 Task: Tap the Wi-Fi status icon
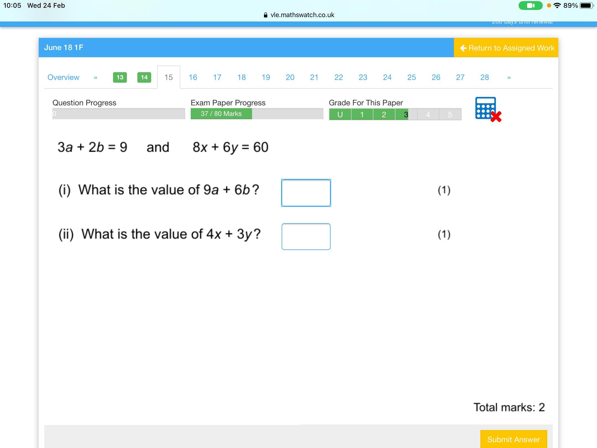[x=557, y=6]
